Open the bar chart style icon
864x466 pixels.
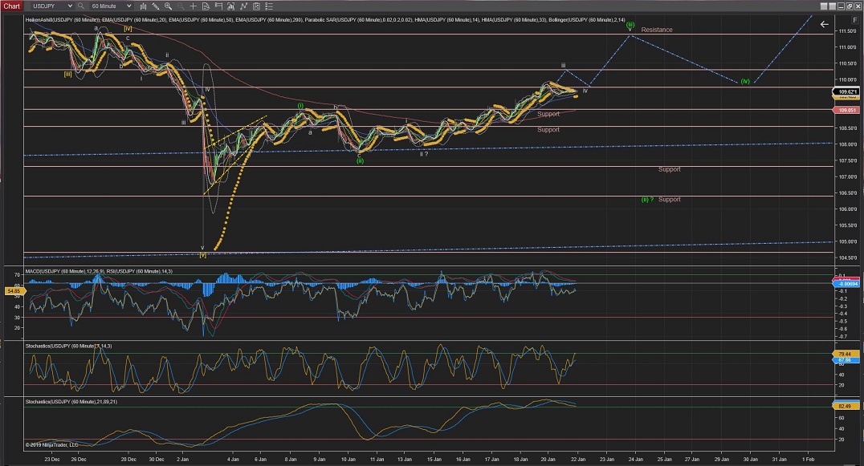click(x=143, y=6)
